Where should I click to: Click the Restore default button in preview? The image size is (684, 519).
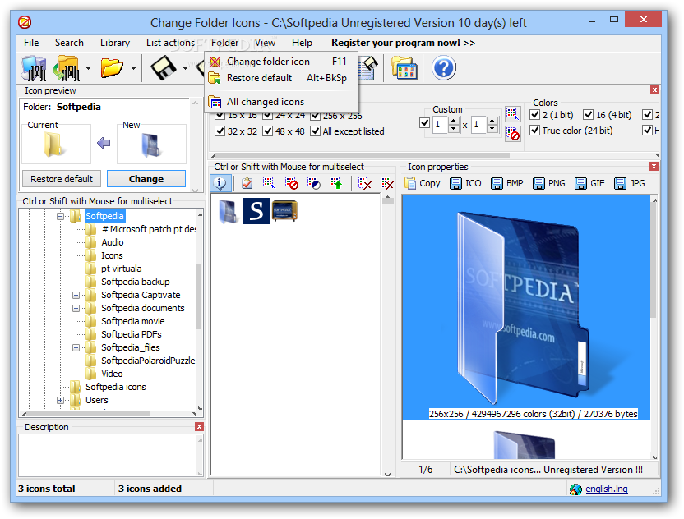point(62,179)
